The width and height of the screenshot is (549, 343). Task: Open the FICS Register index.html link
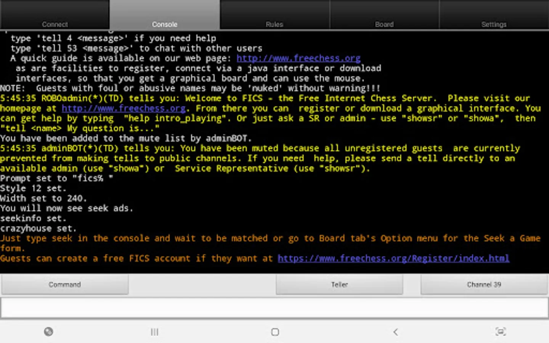click(393, 258)
